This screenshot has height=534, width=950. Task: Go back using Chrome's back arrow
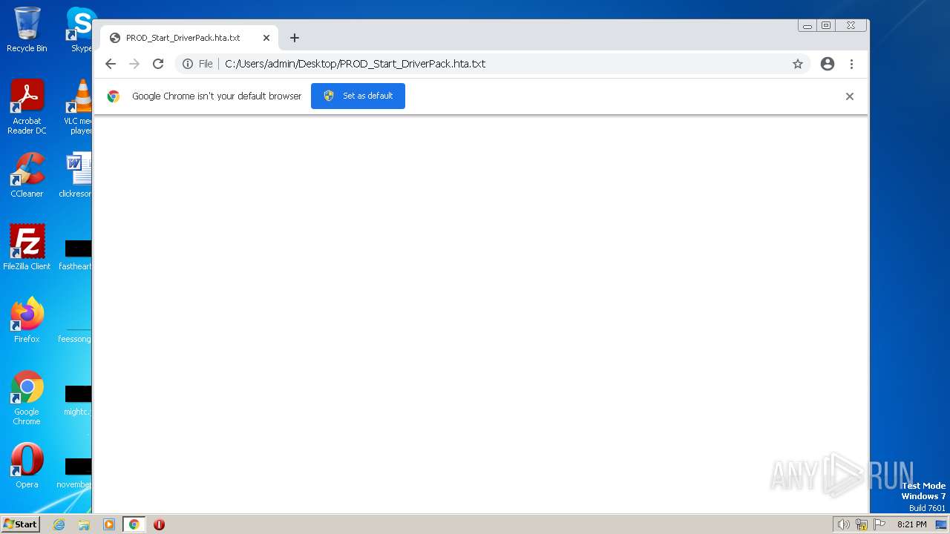click(111, 64)
